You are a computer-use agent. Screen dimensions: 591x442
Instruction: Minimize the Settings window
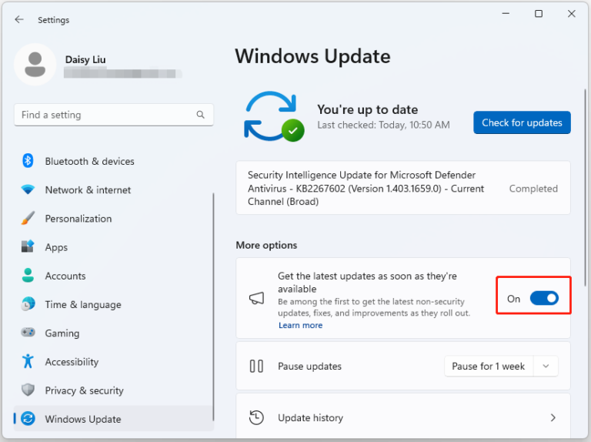click(506, 14)
